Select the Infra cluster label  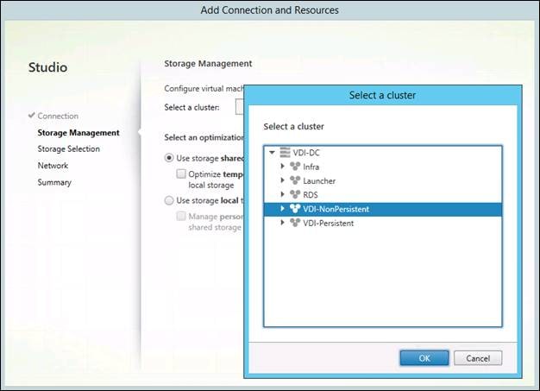(x=311, y=167)
